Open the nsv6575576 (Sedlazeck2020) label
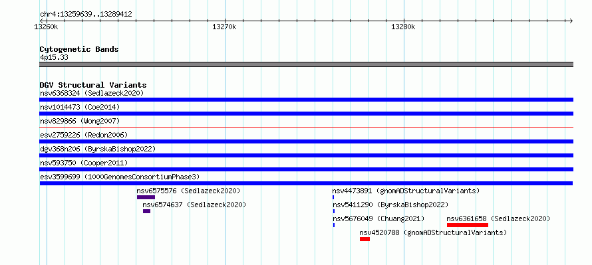The width and height of the screenshot is (592, 265). click(188, 191)
